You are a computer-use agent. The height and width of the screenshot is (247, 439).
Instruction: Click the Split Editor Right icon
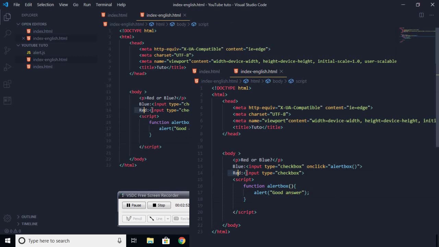421,15
